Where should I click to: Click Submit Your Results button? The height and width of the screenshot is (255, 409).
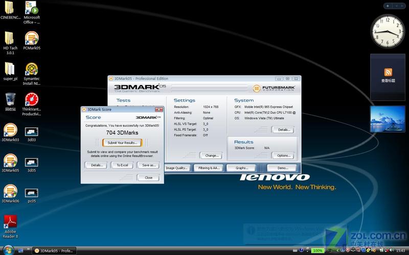122,143
